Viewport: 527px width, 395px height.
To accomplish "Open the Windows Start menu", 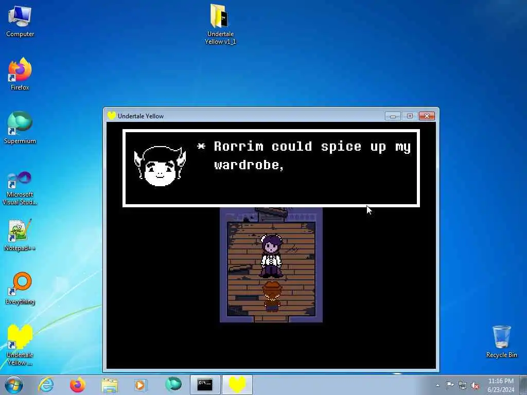I will coord(14,385).
